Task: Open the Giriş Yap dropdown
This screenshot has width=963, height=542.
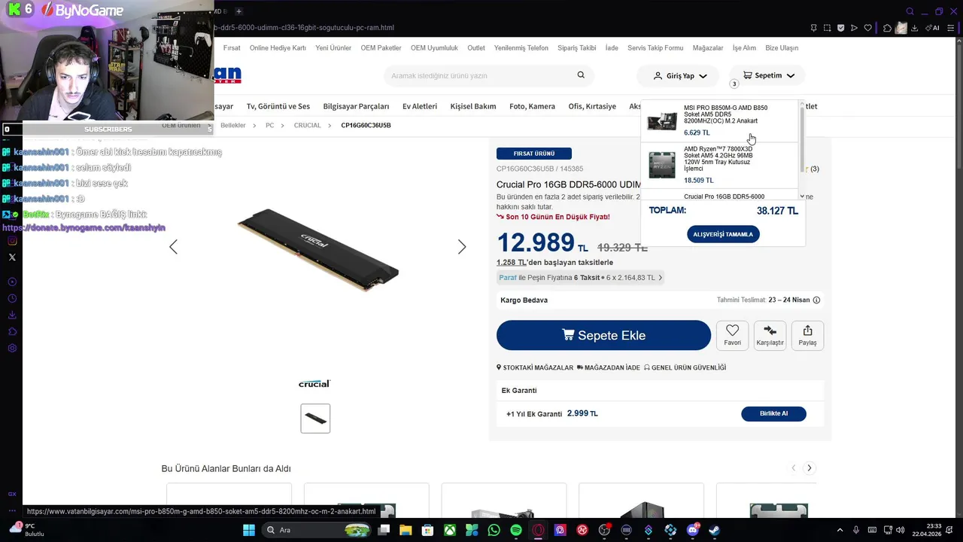Action: tap(679, 75)
